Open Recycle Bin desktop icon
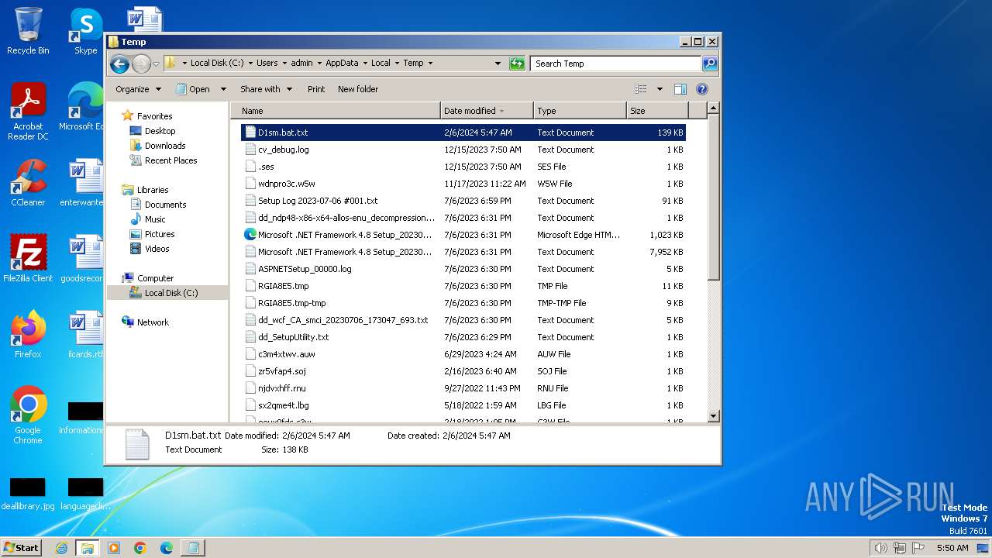This screenshot has height=558, width=992. click(28, 31)
